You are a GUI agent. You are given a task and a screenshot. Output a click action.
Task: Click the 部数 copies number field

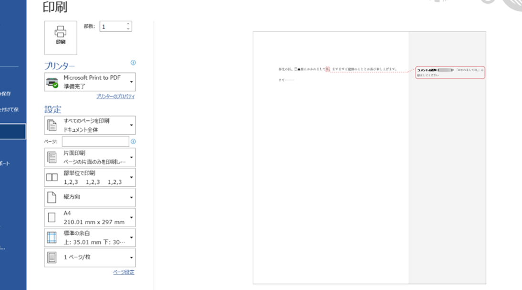[x=112, y=27]
